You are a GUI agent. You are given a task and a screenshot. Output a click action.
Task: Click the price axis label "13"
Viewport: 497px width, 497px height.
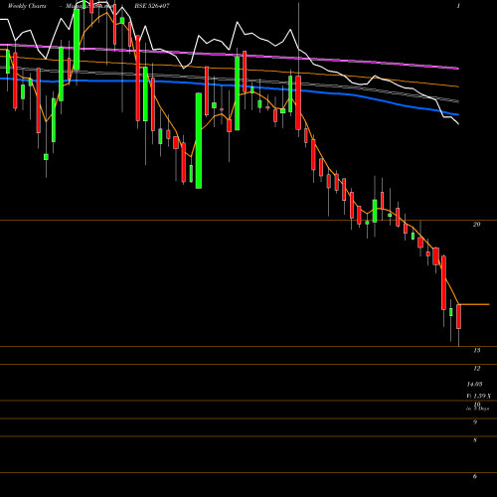477,350
